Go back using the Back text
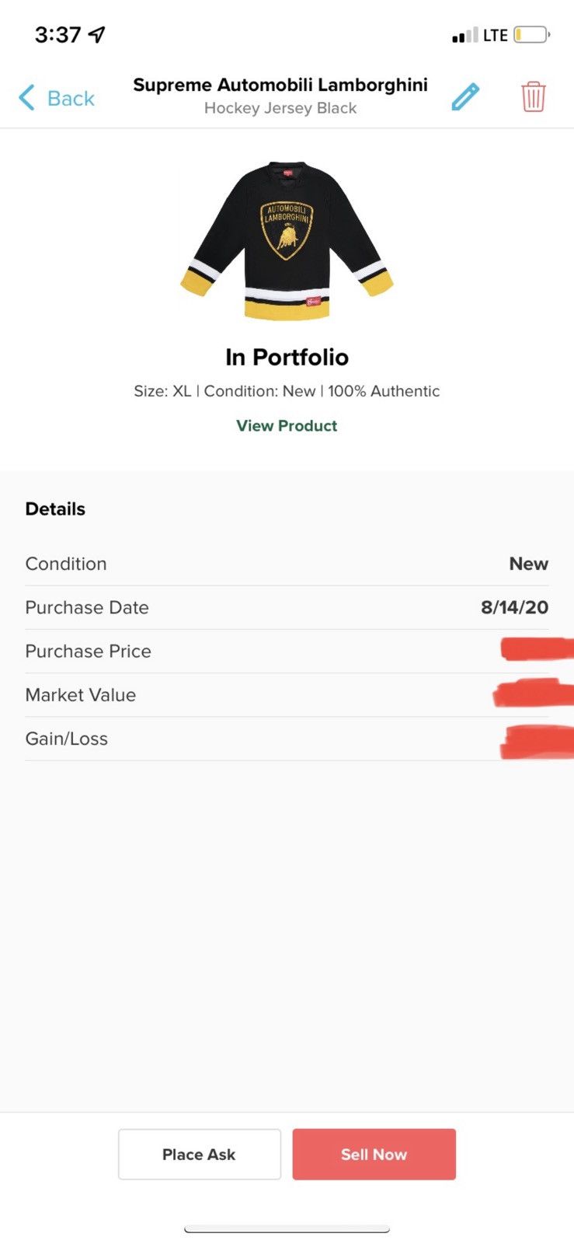The height and width of the screenshot is (1244, 574). pyautogui.click(x=71, y=98)
